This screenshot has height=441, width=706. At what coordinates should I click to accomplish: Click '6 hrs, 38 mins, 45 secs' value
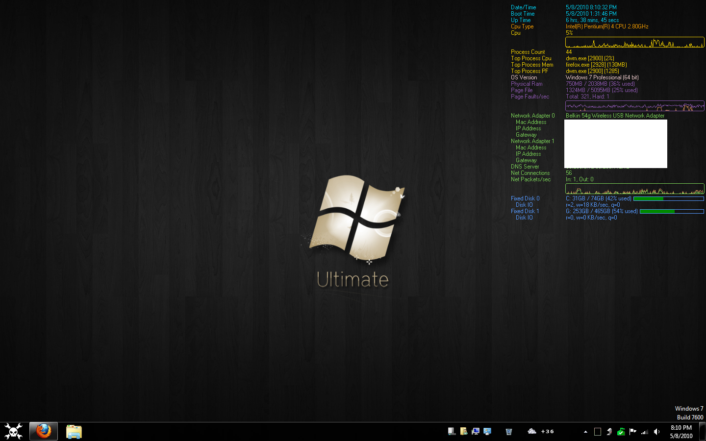(592, 20)
